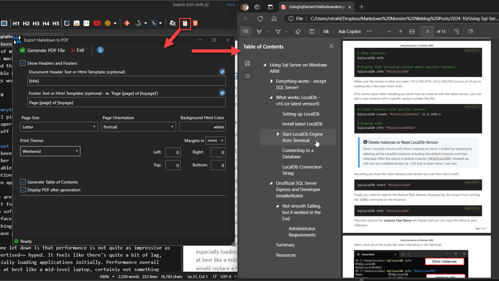The image size is (499, 281).
Task: Click the Export to PDF toolbar icon
Action: [185, 23]
